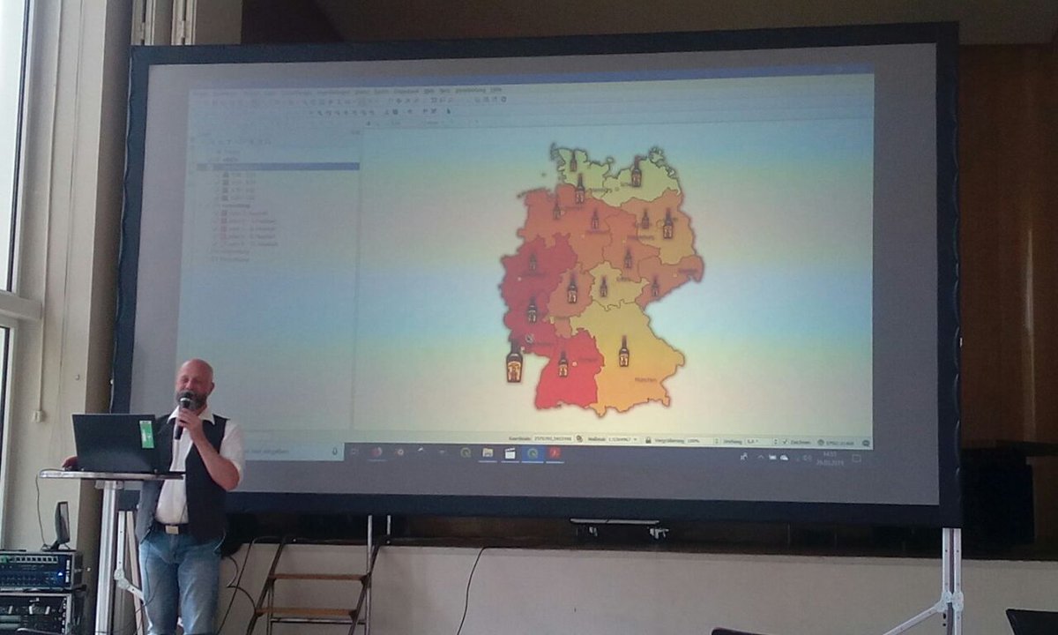Open the Maßstab scale dropdown
1058x635 pixels.
pyautogui.click(x=622, y=439)
